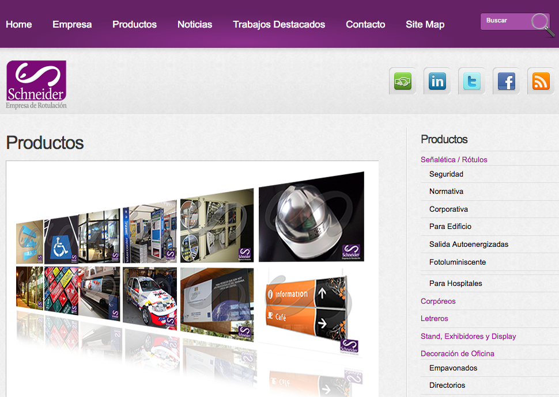The image size is (559, 397).
Task: Open the Empresa menu item
Action: pos(72,24)
